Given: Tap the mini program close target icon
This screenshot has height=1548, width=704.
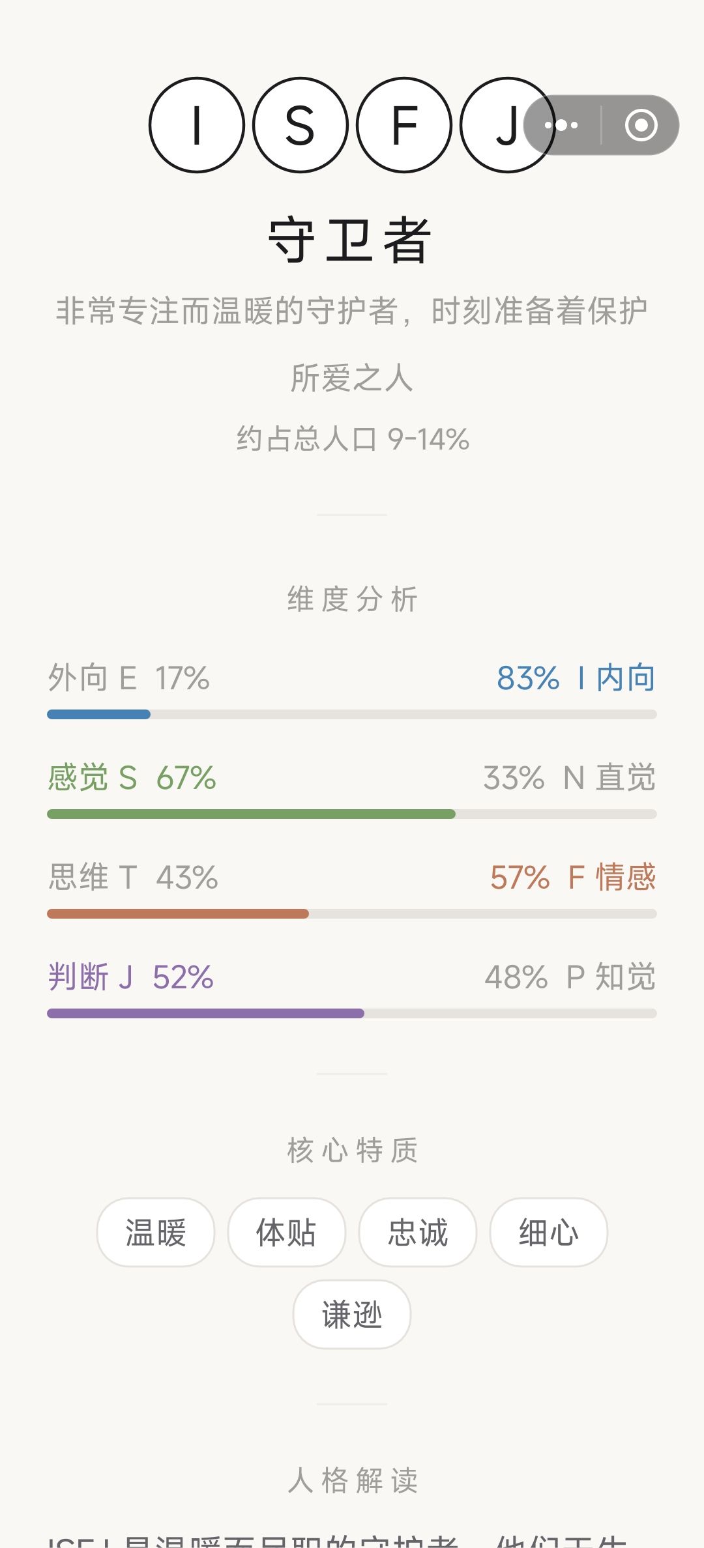Looking at the screenshot, I should [x=641, y=125].
